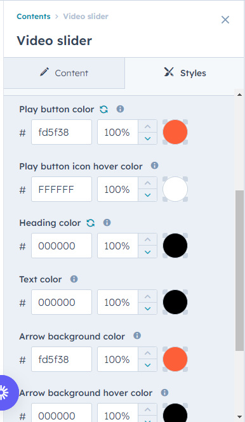This screenshot has width=245, height=422.
Task: Select the Styles tab
Action: (x=185, y=73)
